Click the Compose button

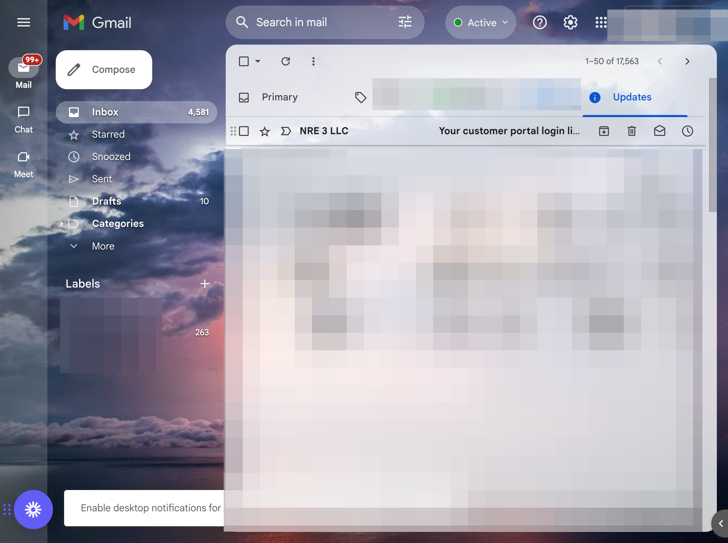click(104, 70)
